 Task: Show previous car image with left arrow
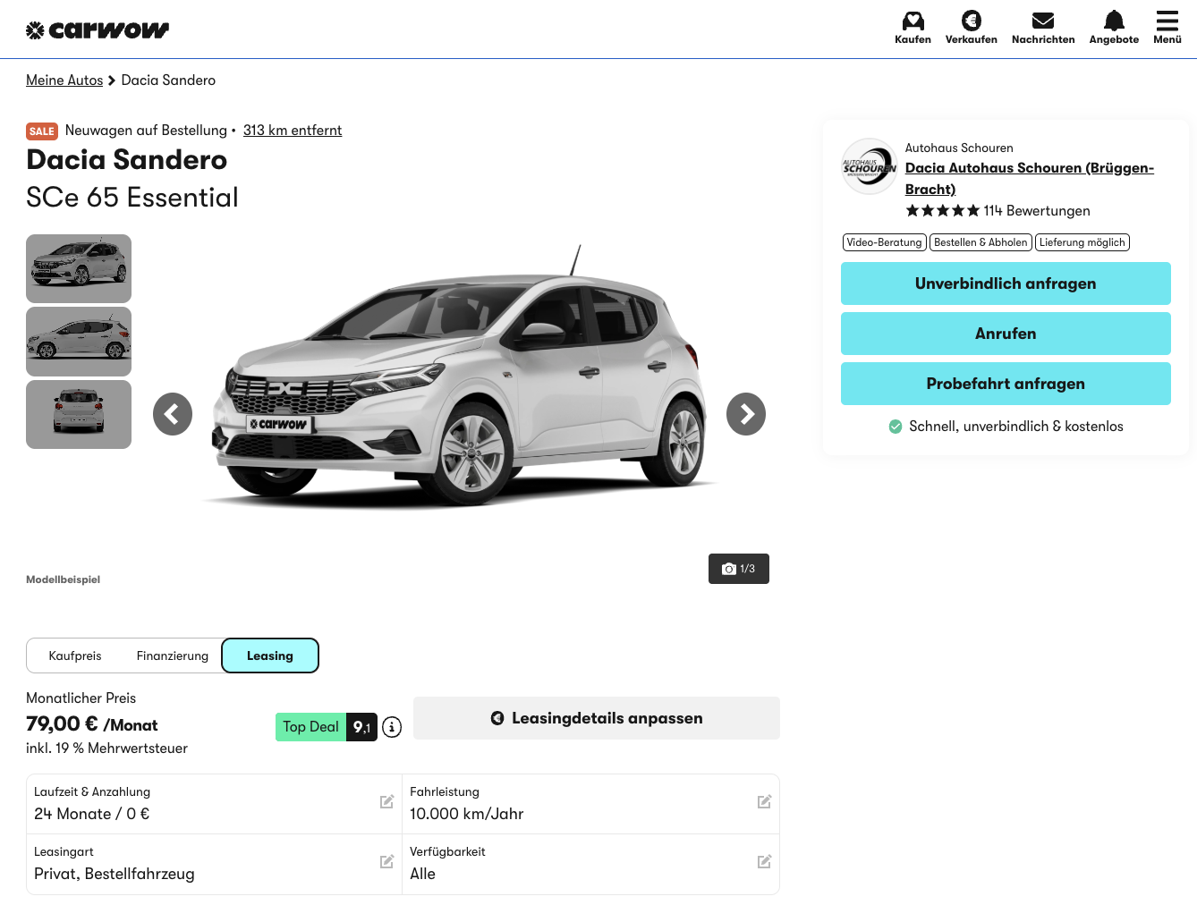coord(173,414)
